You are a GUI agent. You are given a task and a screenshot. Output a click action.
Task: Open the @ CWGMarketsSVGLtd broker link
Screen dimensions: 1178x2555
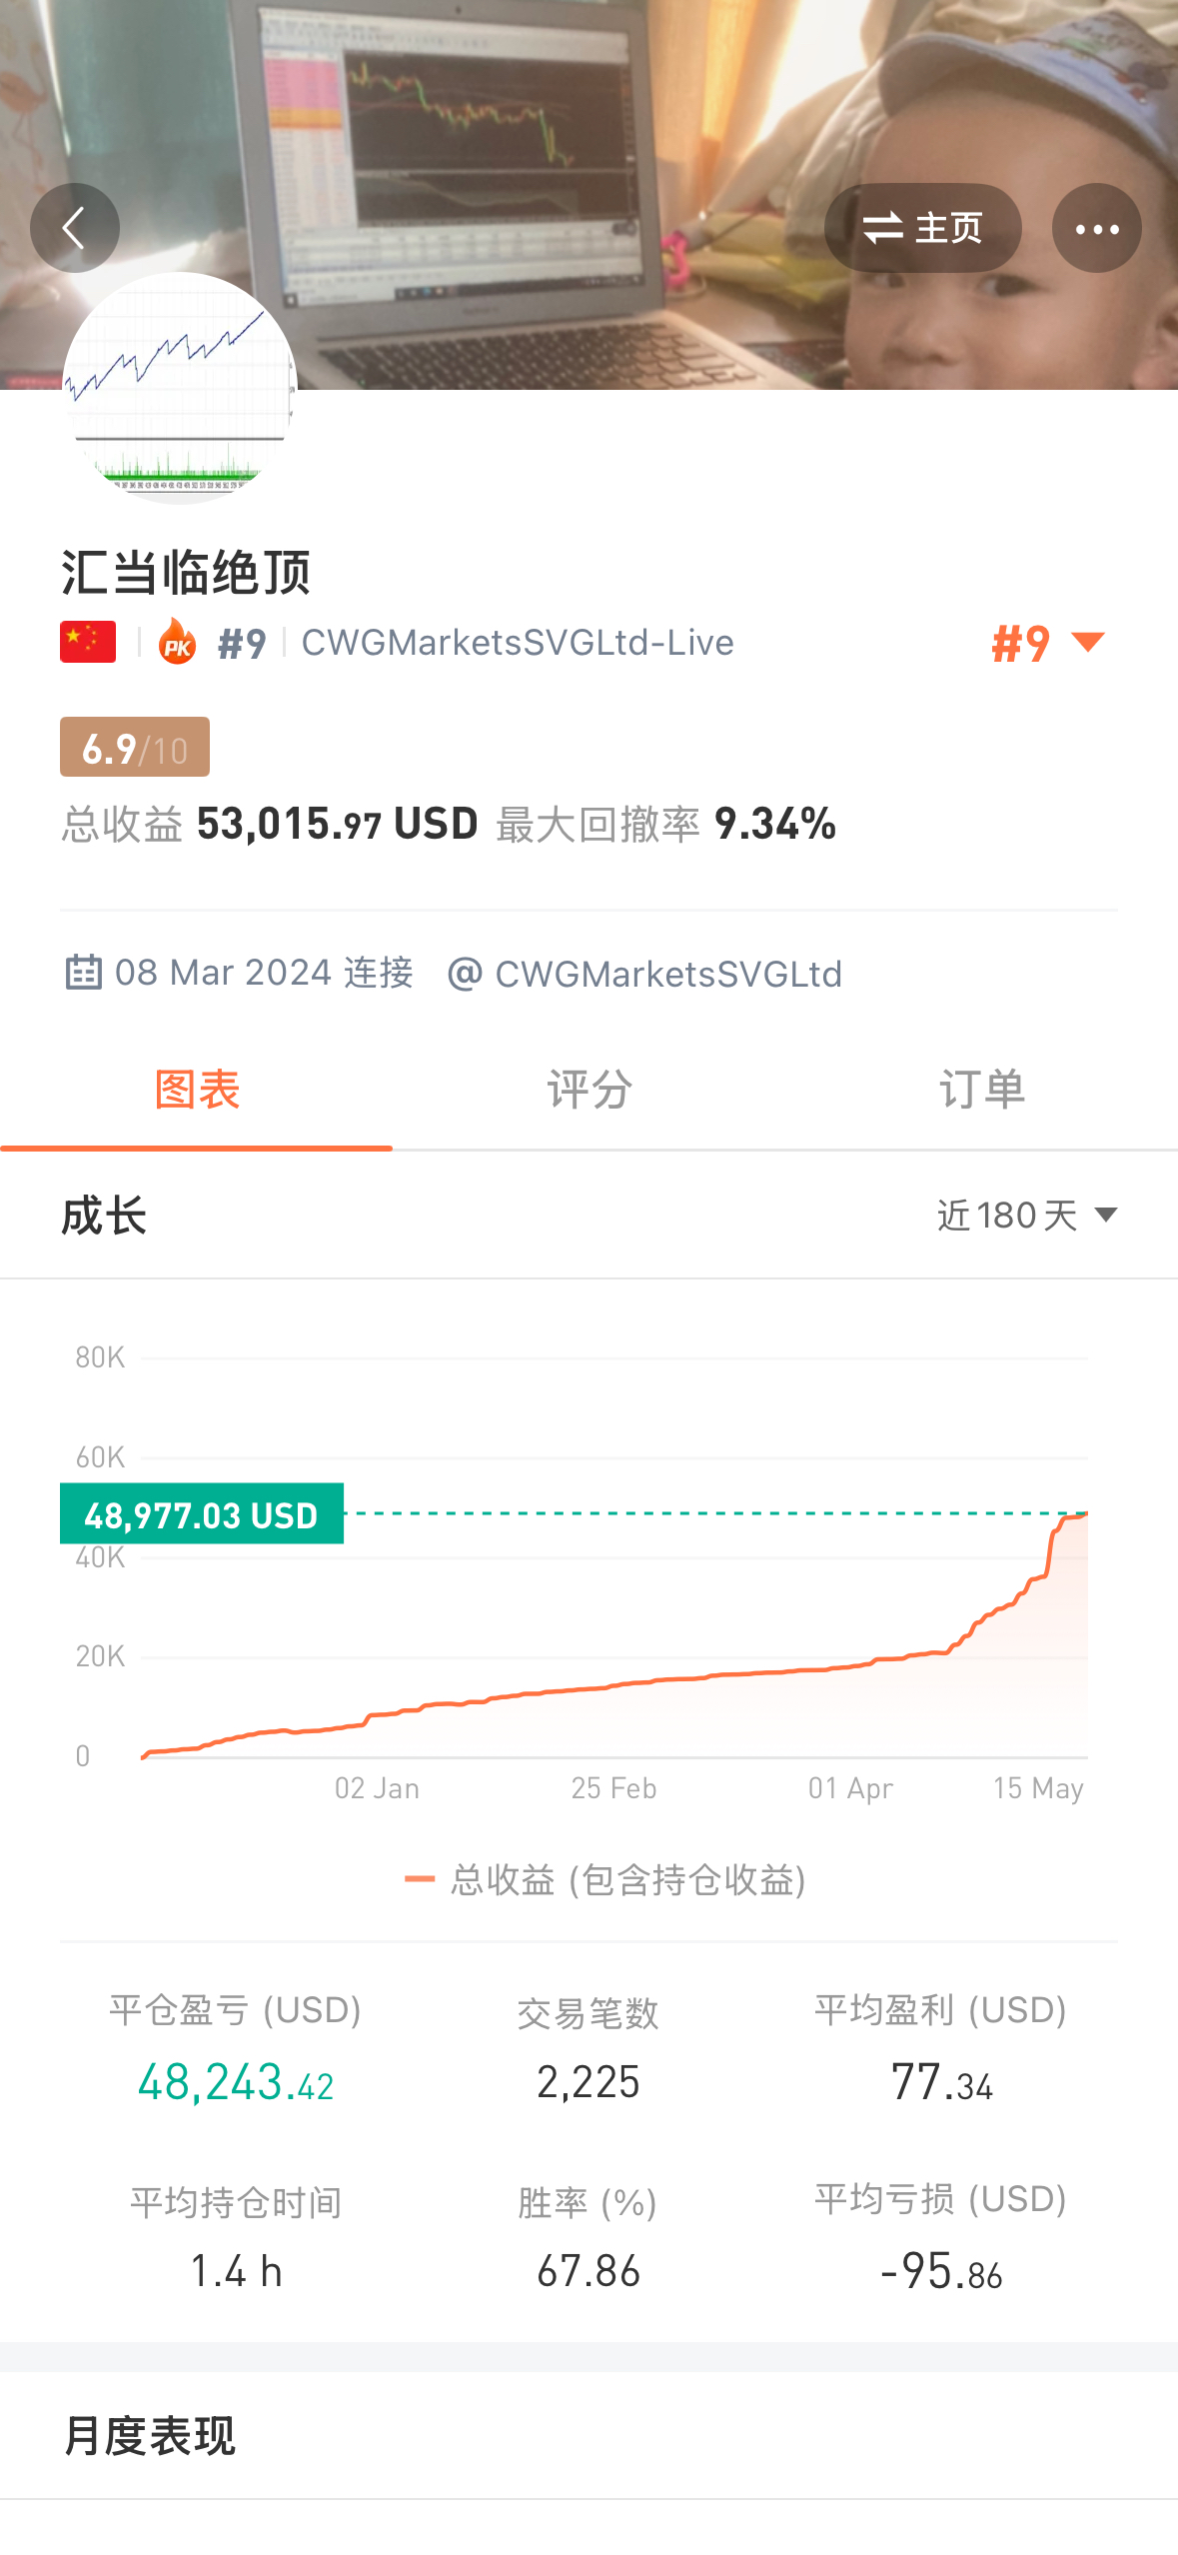click(645, 974)
